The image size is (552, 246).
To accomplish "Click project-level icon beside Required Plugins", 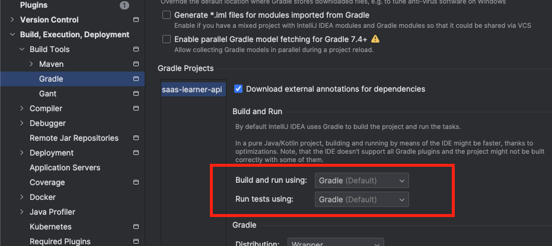I will (136, 241).
